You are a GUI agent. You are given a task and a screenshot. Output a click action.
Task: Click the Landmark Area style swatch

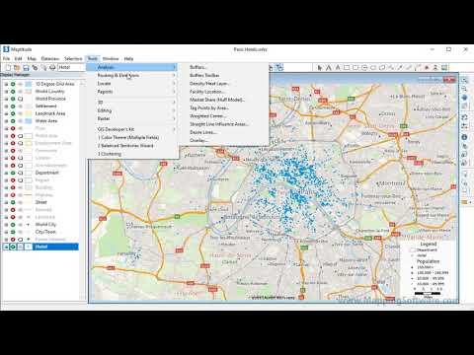(x=29, y=113)
